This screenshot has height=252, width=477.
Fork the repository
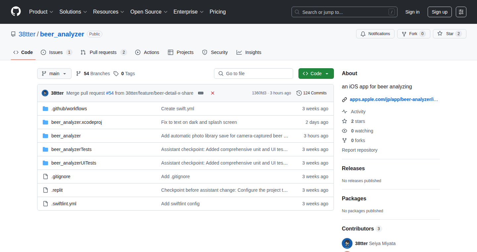(413, 34)
